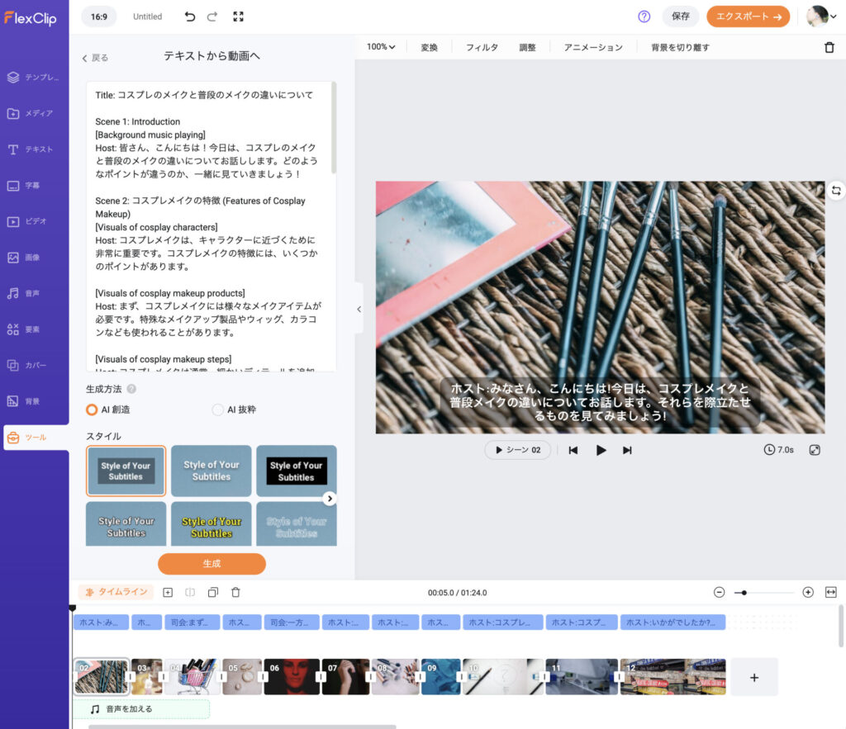Toggle the タイムライン view
The height and width of the screenshot is (729, 846).
coord(116,592)
